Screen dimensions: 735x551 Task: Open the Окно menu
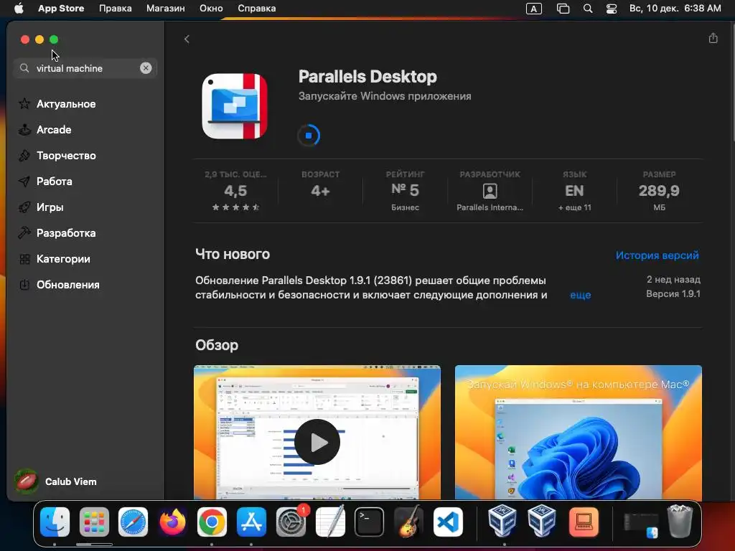211,9
